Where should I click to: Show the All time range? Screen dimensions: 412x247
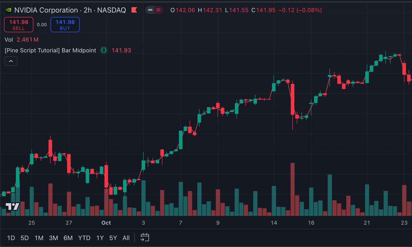[126, 238]
